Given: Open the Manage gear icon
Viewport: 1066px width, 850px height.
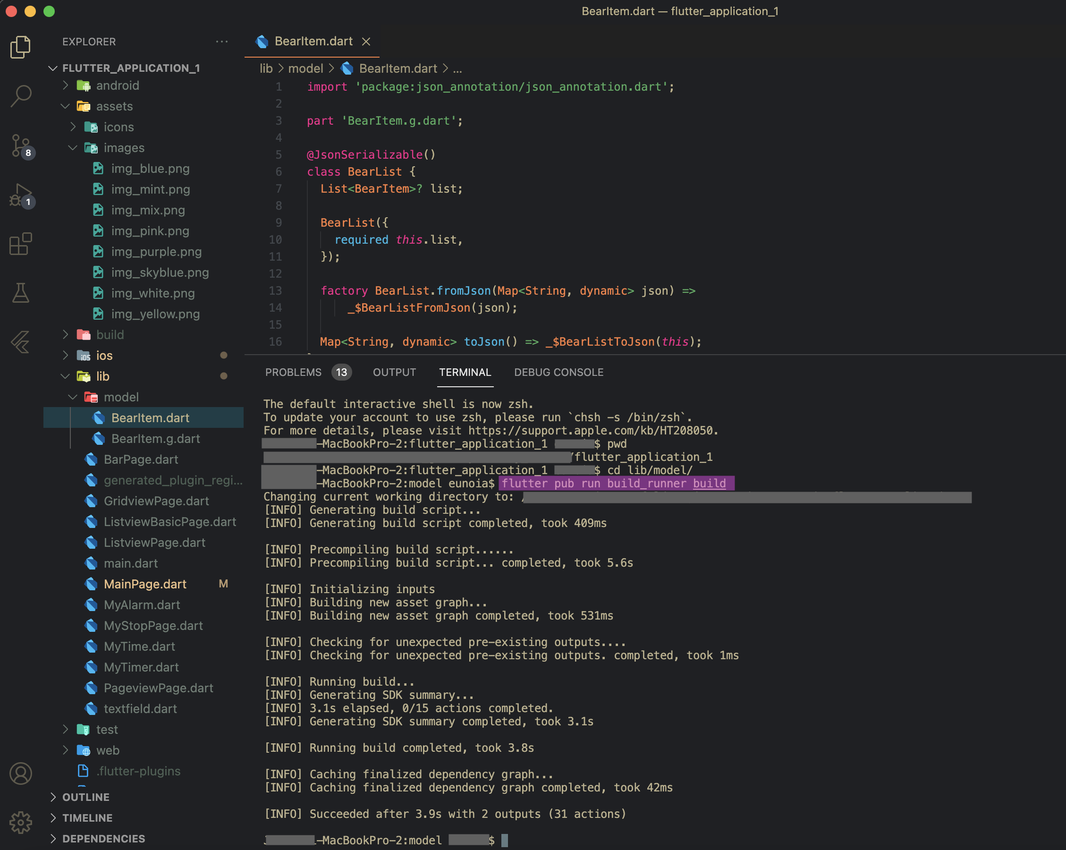Looking at the screenshot, I should [x=21, y=822].
